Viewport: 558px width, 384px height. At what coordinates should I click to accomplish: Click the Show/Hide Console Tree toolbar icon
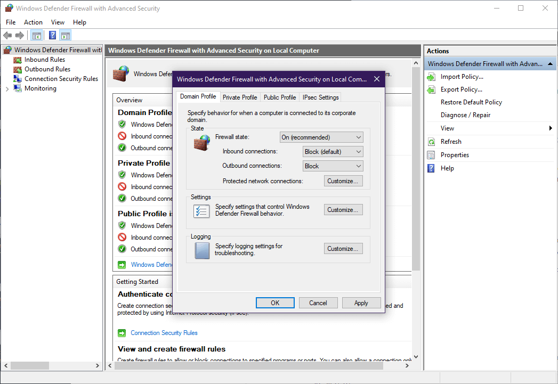point(36,35)
